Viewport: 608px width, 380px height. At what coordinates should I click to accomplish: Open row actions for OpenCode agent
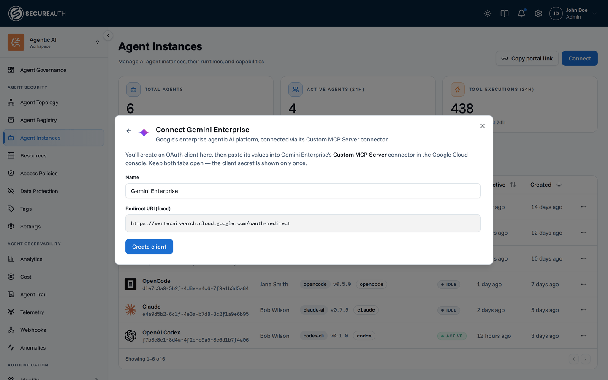[584, 284]
